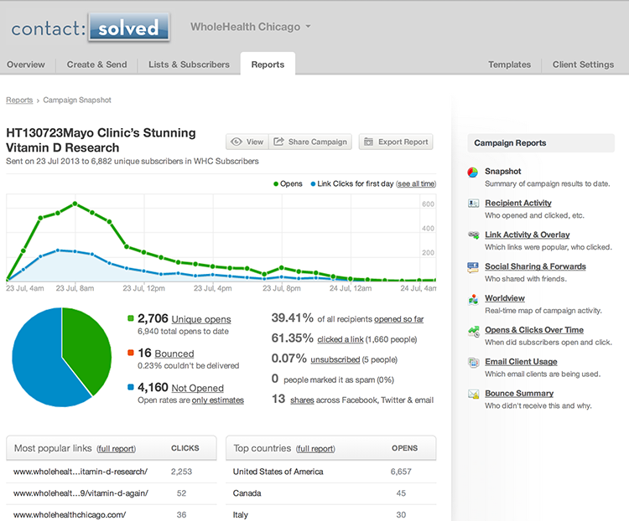This screenshot has height=521, width=629.
Task: Click the green Unique opens color square
Action: tap(131, 319)
